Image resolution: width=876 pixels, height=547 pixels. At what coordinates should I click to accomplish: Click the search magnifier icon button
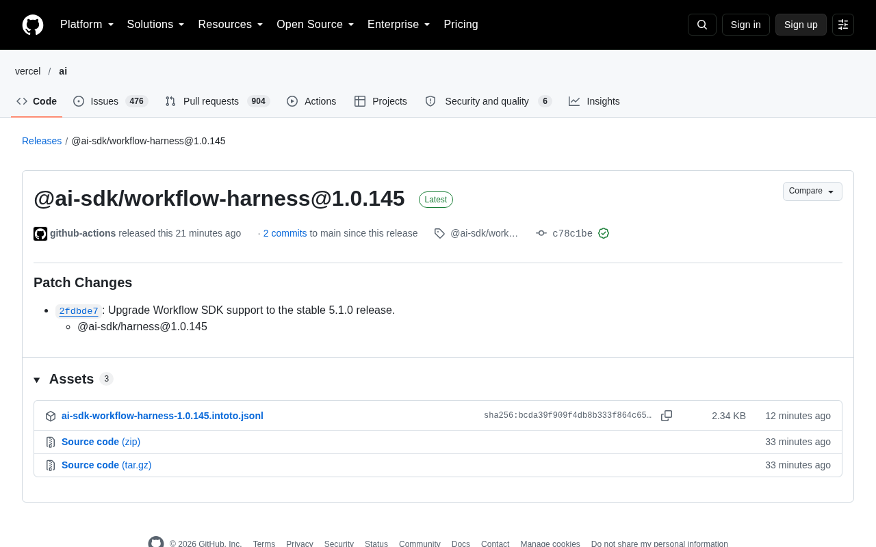click(x=702, y=25)
